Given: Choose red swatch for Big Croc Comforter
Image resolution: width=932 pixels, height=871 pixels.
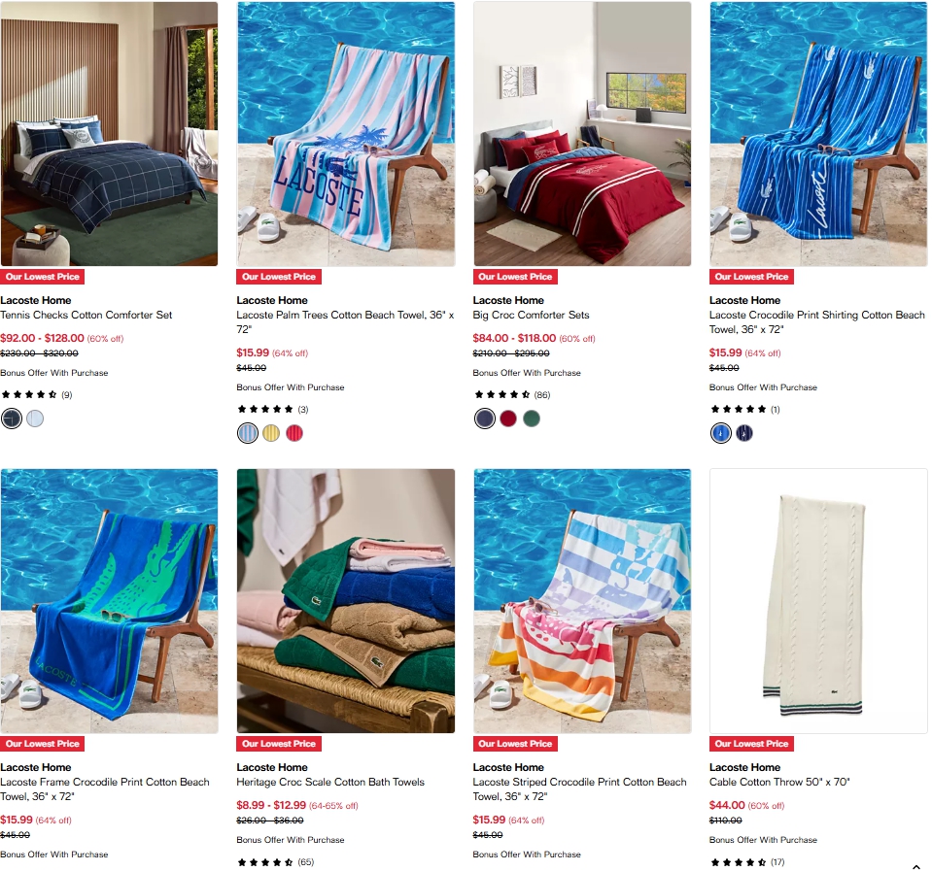Looking at the screenshot, I should (x=508, y=419).
